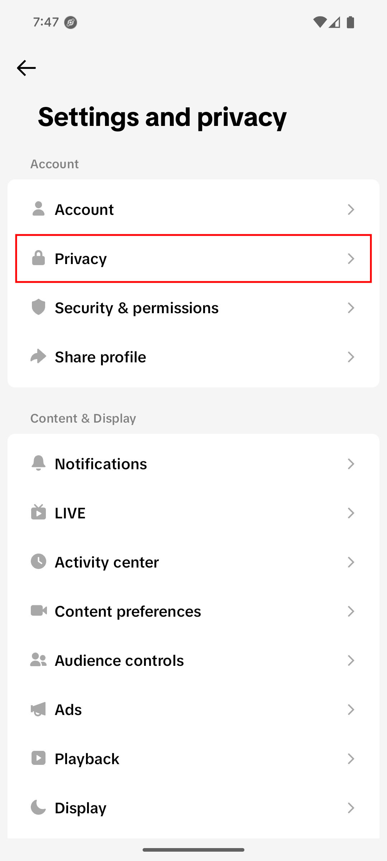Tap the bottom navigation gesture bar
This screenshot has width=387, height=861.
193,850
